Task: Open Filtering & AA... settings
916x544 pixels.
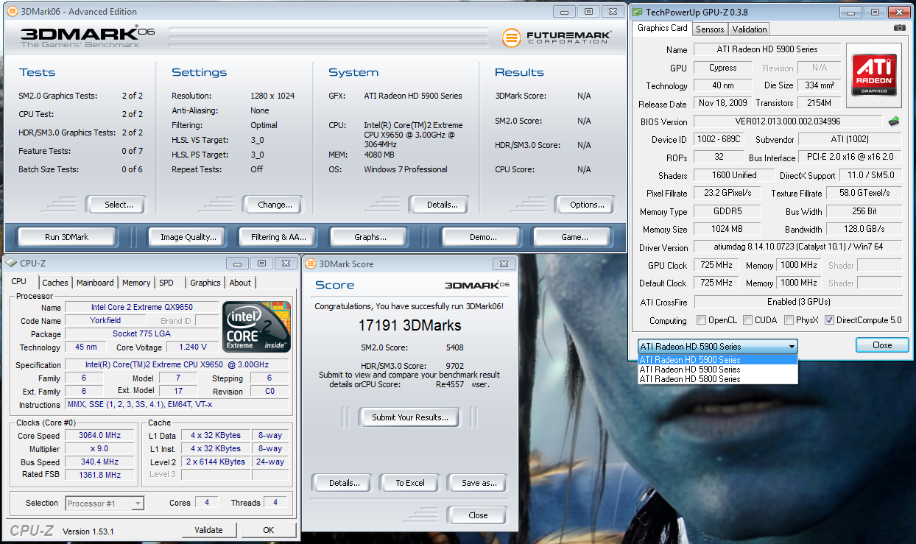Action: [278, 237]
